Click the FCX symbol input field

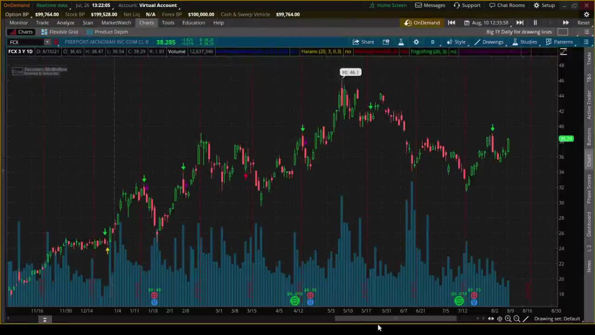(x=26, y=42)
